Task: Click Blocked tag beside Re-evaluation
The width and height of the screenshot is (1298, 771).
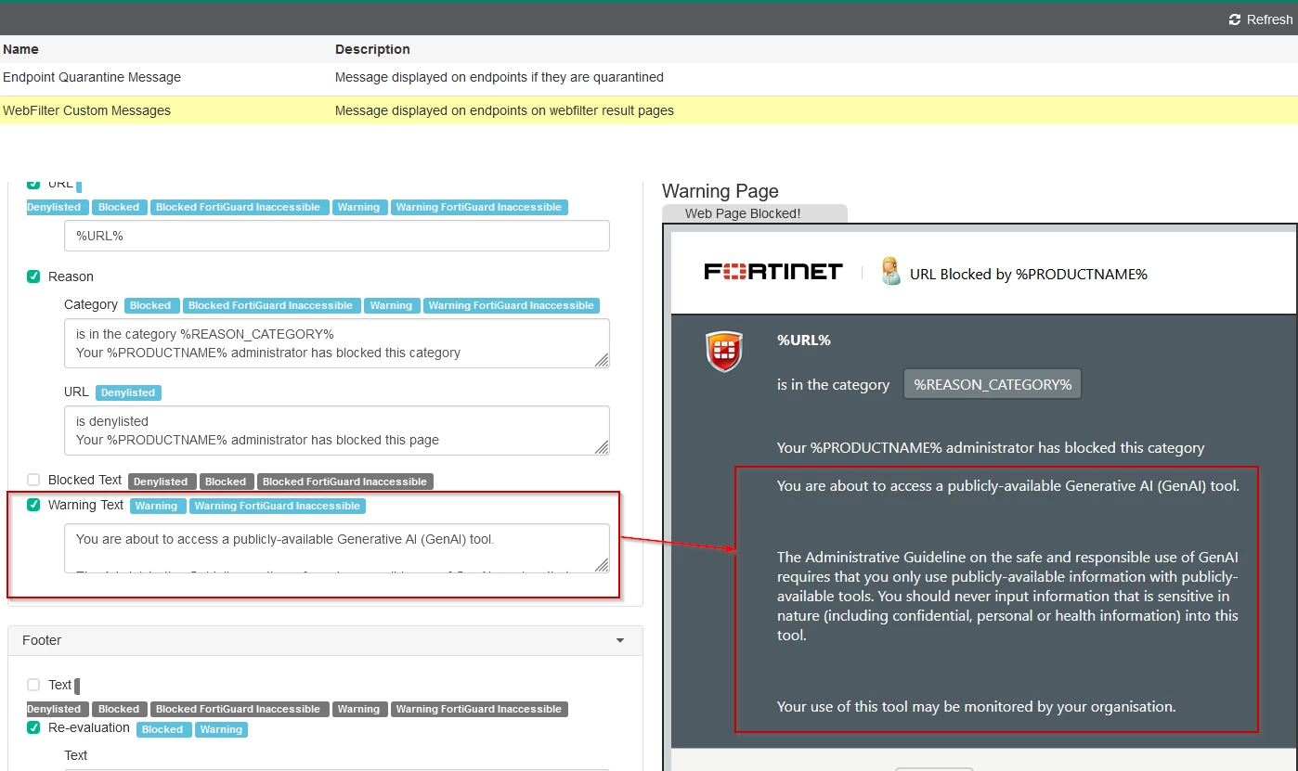Action: click(162, 729)
